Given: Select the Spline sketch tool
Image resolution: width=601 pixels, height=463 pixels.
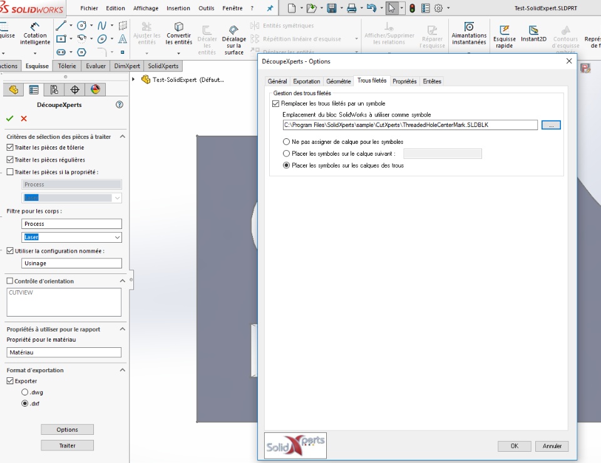Looking at the screenshot, I should click(x=102, y=26).
